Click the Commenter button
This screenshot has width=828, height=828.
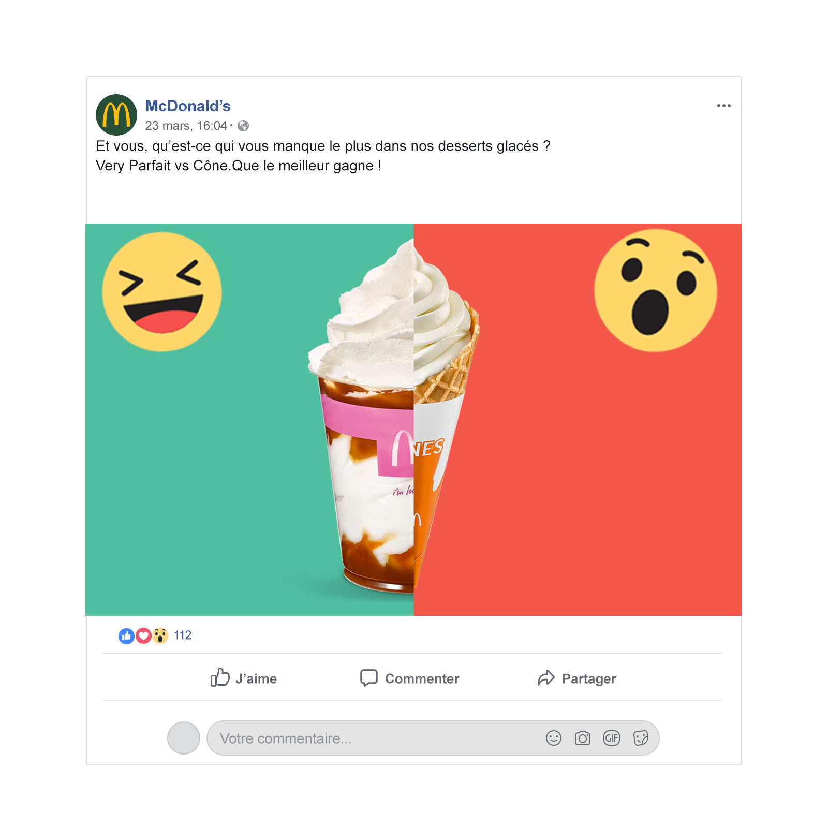pos(409,678)
